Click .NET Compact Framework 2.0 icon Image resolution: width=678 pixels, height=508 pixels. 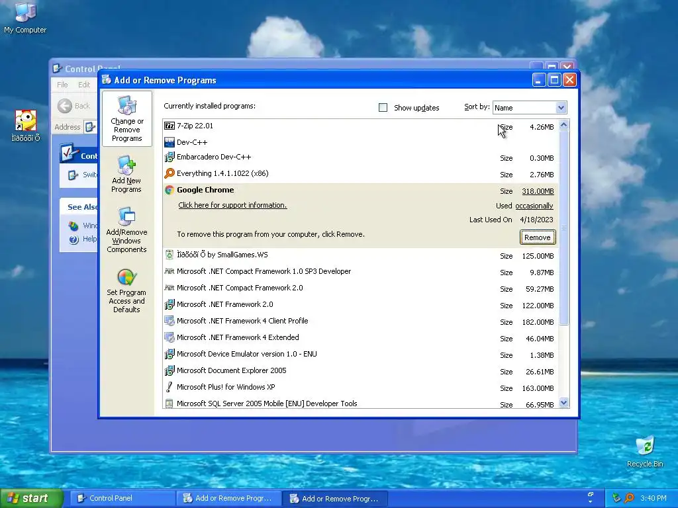pos(169,288)
